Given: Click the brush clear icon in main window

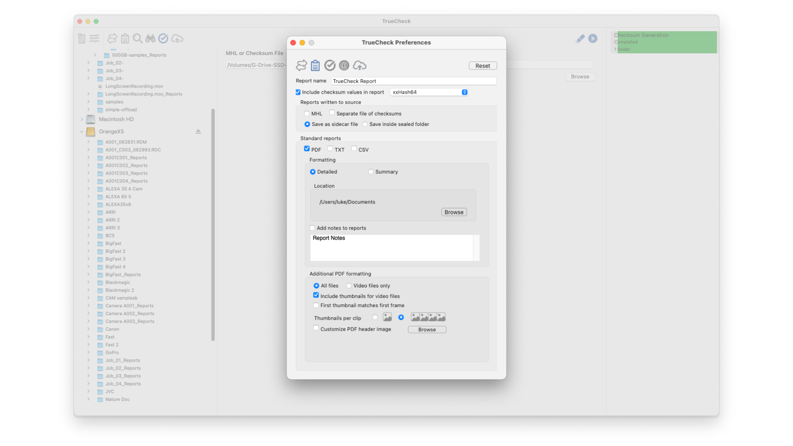Looking at the screenshot, I should pyautogui.click(x=580, y=38).
